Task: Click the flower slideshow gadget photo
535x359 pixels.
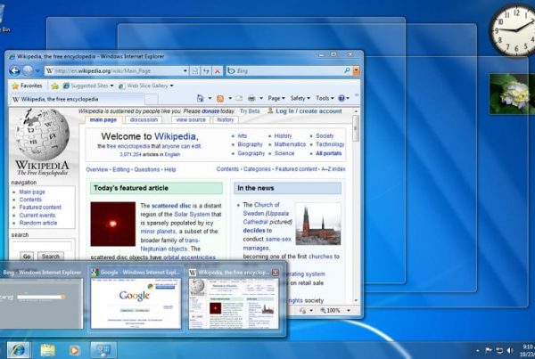Action: [x=512, y=94]
